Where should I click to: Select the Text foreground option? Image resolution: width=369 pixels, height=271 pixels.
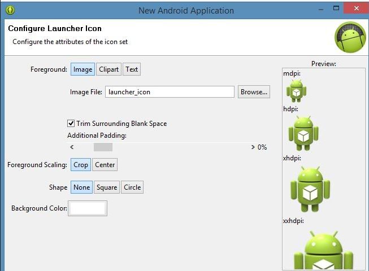click(132, 69)
